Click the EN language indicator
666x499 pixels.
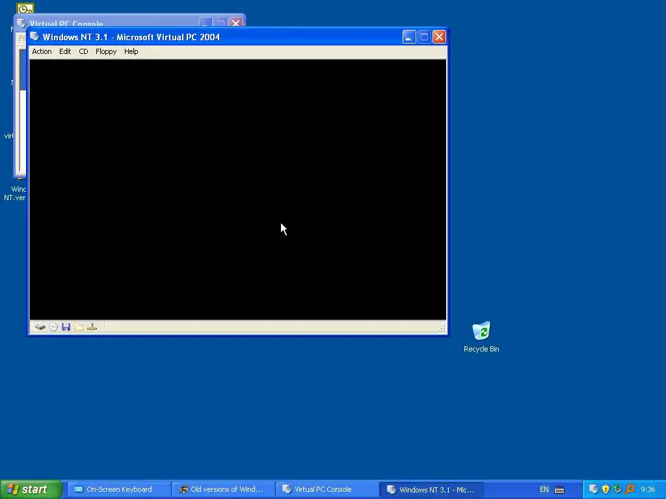[544, 489]
